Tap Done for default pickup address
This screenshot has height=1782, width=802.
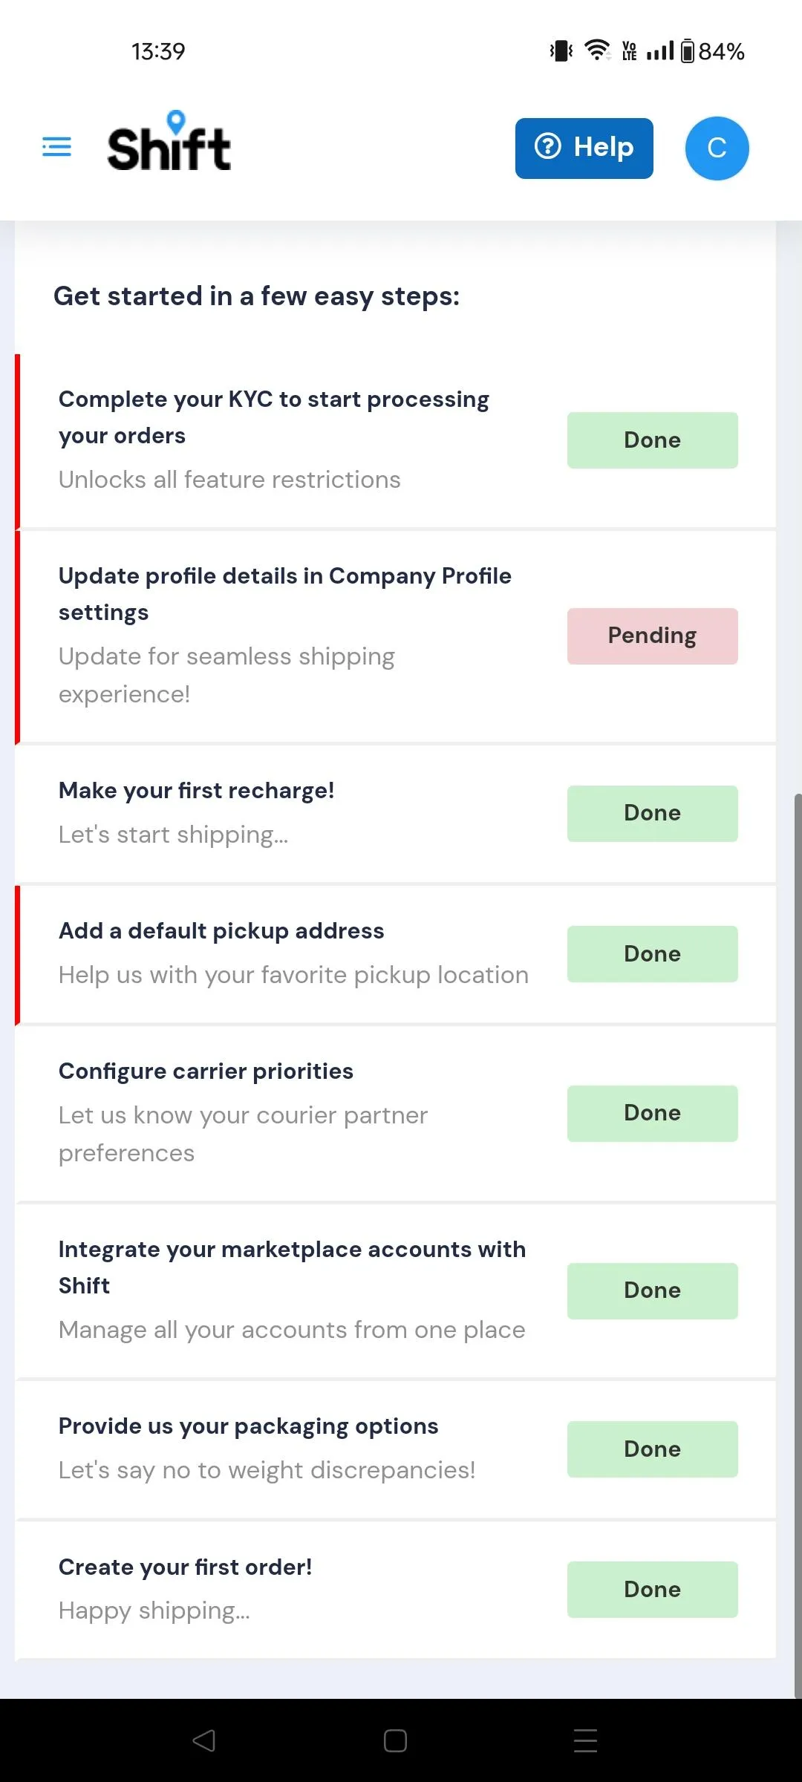[x=653, y=954]
